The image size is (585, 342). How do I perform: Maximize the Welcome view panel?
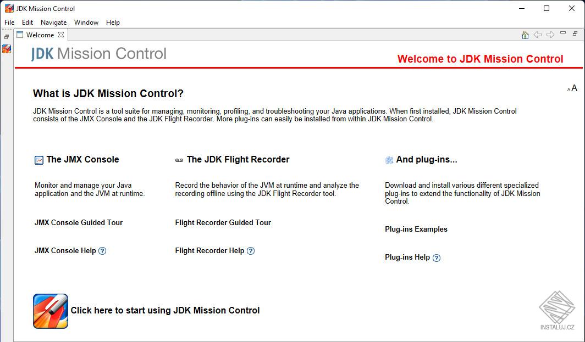pos(575,33)
